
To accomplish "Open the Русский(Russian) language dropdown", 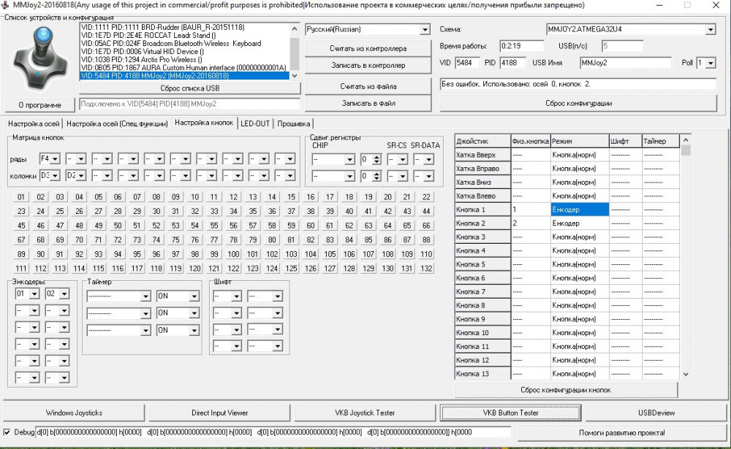I will pyautogui.click(x=424, y=29).
